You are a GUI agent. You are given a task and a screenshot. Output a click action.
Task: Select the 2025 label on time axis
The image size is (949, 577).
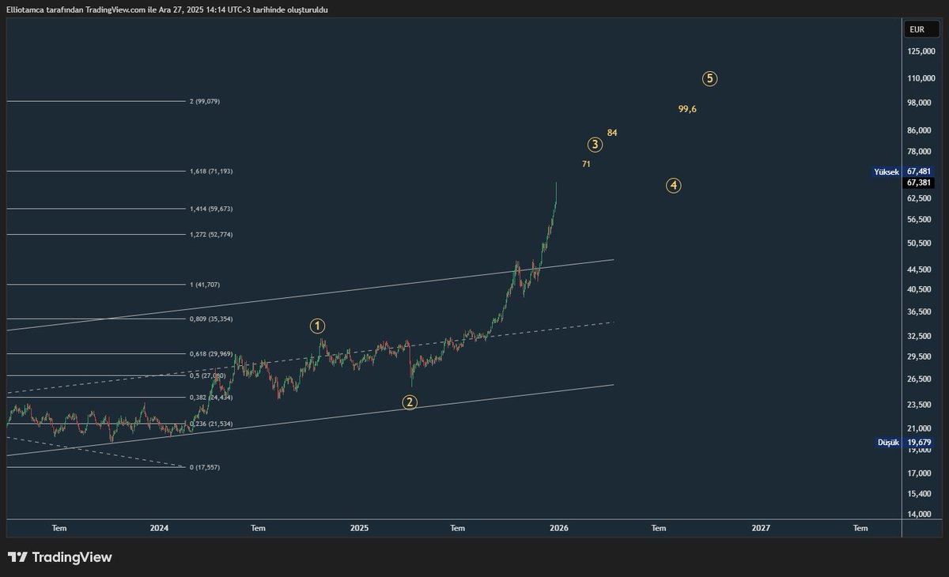(361, 527)
